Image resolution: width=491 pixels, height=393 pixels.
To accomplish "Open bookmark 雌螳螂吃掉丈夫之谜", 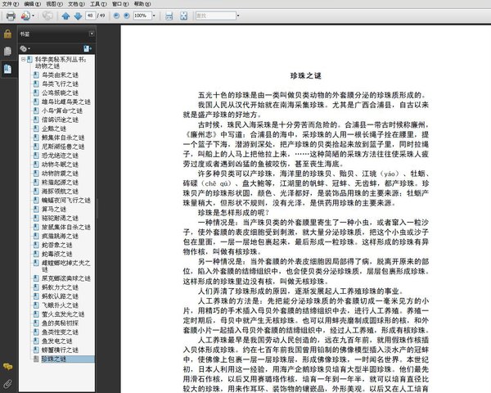I will click(65, 266).
